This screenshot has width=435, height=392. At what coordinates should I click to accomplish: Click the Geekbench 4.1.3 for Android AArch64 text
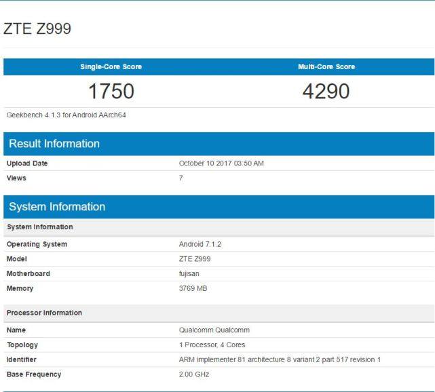click(x=67, y=115)
